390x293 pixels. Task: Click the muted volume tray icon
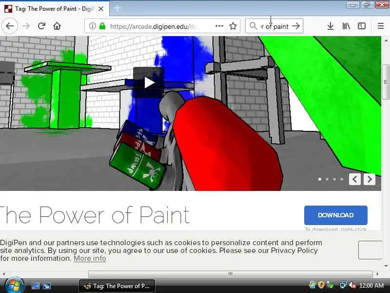tap(352, 285)
